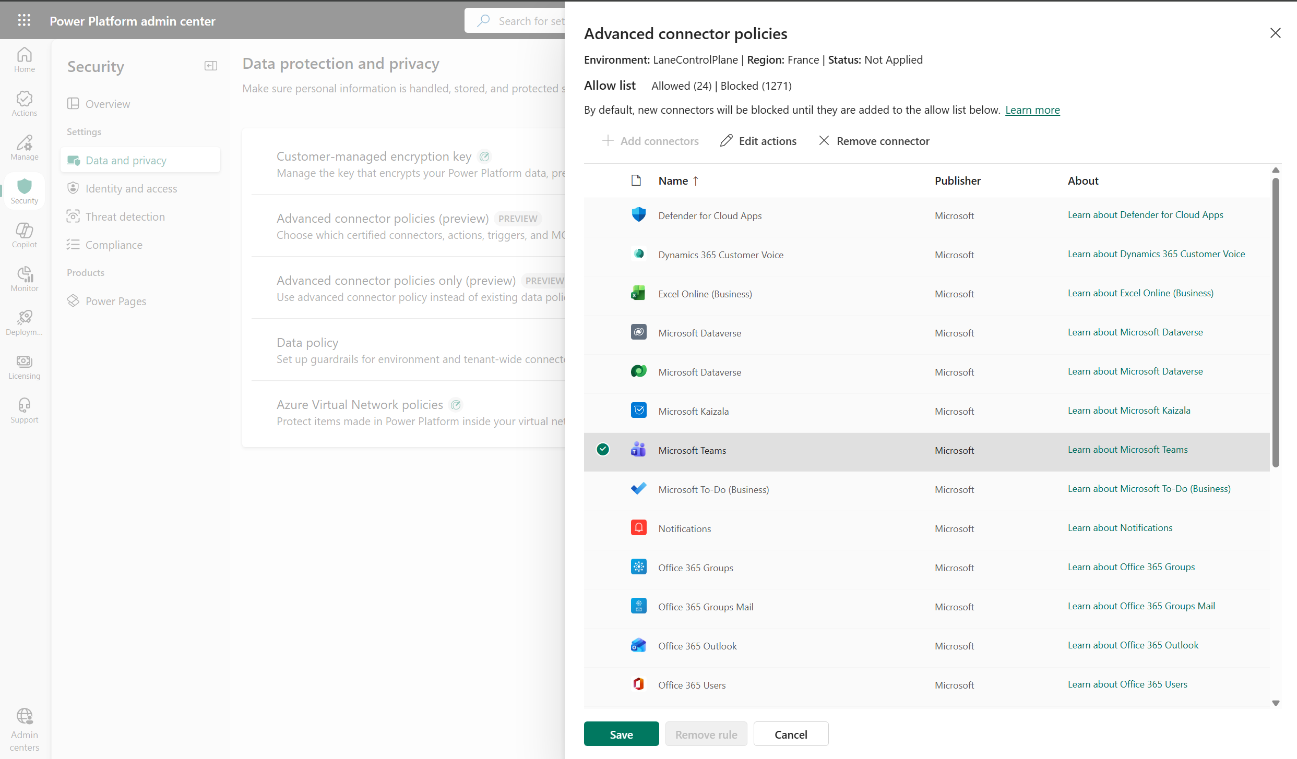Click Edit actions

click(x=758, y=141)
